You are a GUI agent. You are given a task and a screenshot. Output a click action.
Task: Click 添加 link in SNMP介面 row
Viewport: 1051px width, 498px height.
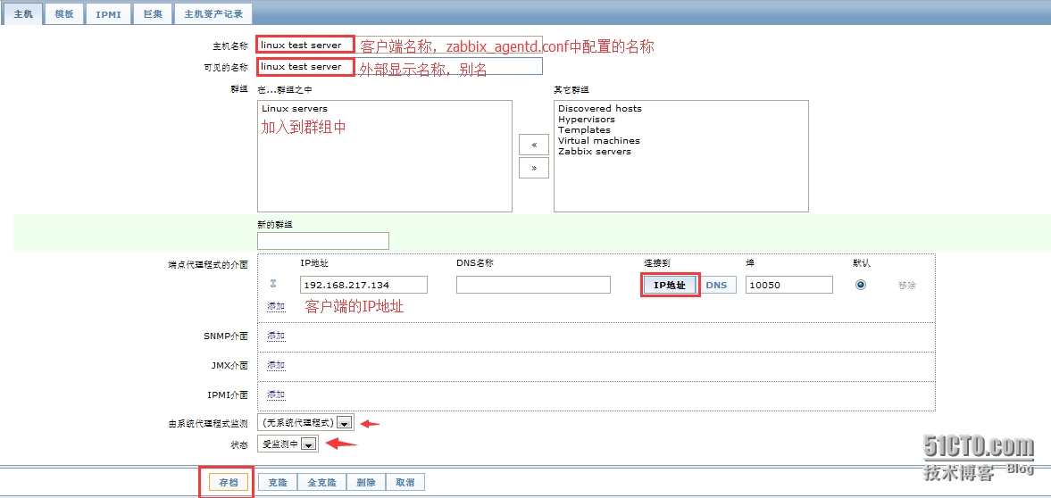(276, 336)
